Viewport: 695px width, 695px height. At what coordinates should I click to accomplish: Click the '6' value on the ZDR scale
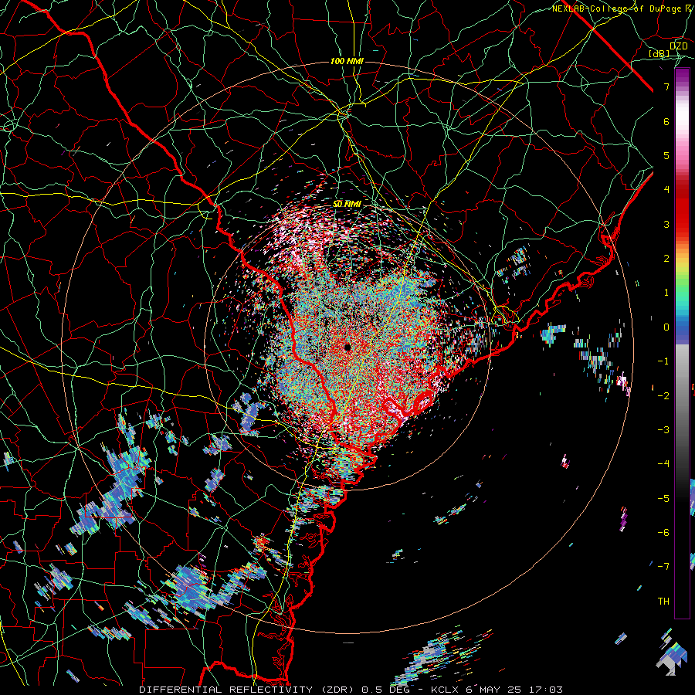(x=666, y=121)
